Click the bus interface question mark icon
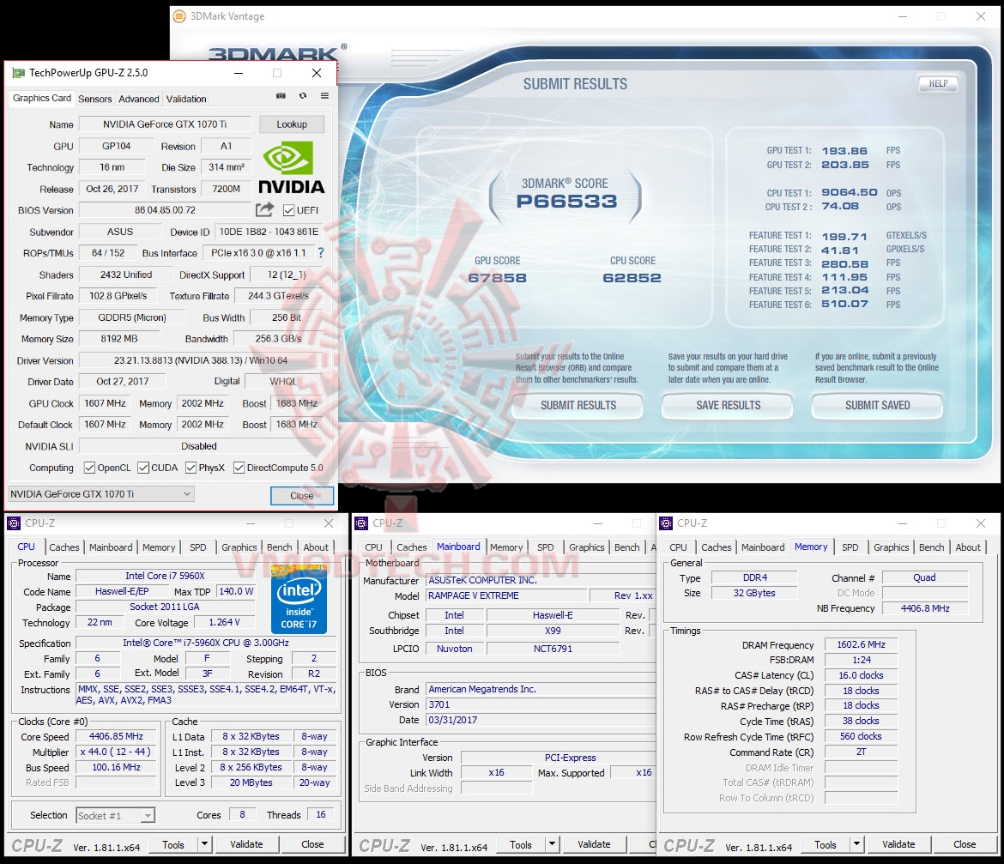The image size is (1004, 864). pos(321,253)
